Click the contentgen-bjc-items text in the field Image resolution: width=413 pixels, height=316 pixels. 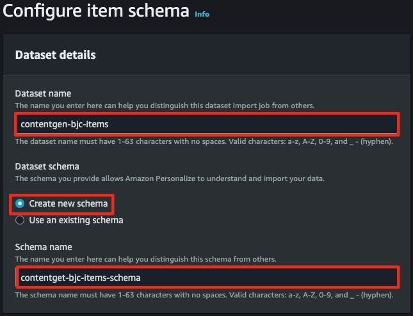[x=65, y=124]
